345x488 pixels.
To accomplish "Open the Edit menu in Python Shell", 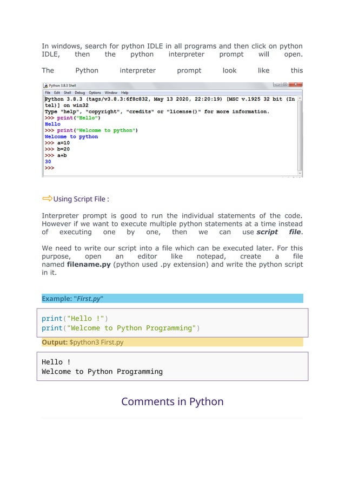I will tap(57, 93).
